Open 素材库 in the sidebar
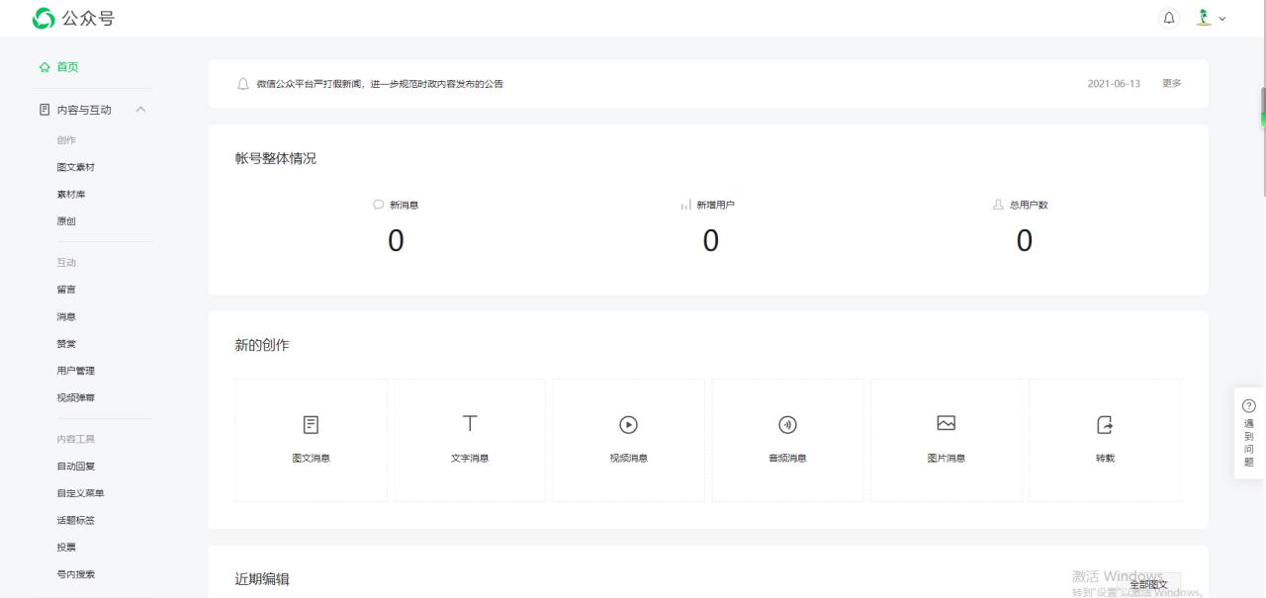The height and width of the screenshot is (598, 1266). click(x=71, y=195)
